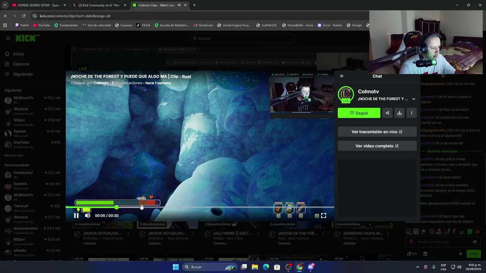Viewport: 486px width, 273px height.
Task: Show hidden system tray icons
Action: 418,267
